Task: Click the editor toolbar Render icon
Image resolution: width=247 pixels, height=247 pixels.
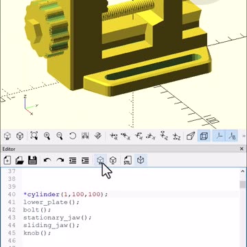Action: [x=113, y=161]
